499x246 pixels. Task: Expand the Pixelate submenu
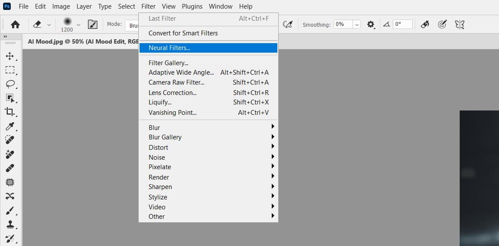coord(208,167)
